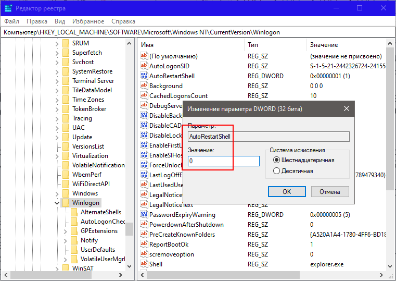Click the Registry Editor app icon in title bar

(x=8, y=8)
